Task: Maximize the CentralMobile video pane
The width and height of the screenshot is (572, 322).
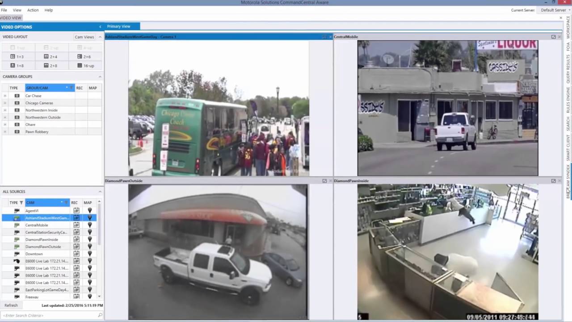Action: 553,37
